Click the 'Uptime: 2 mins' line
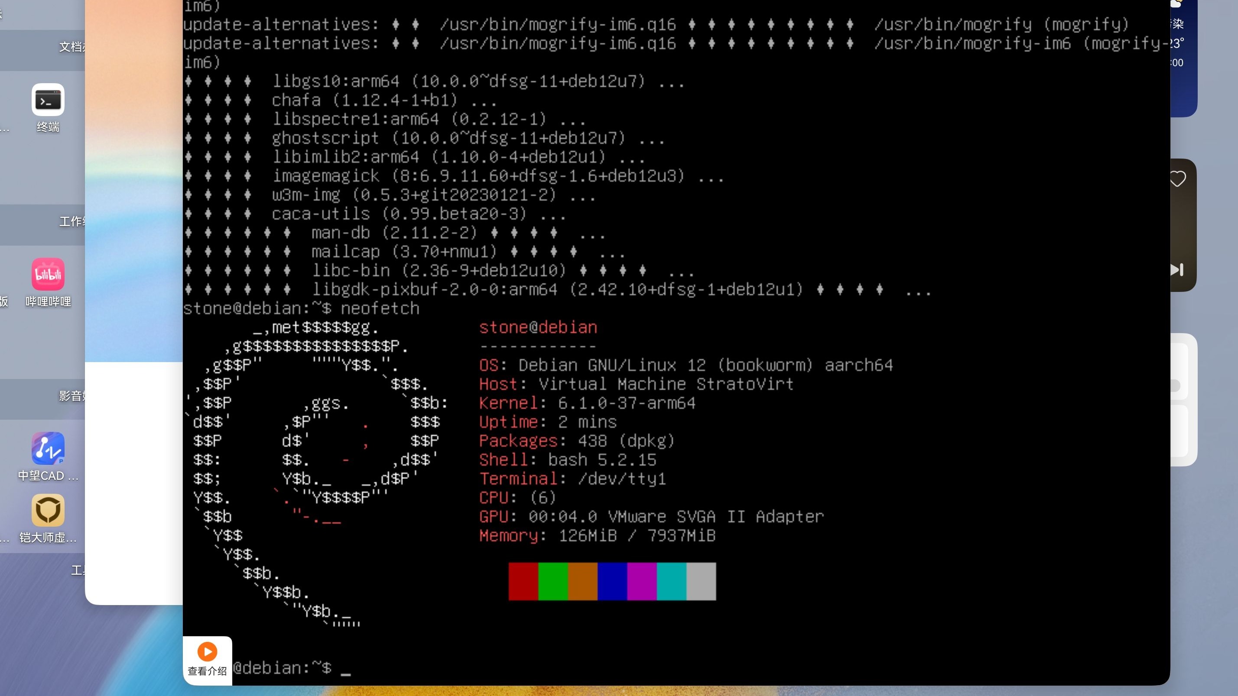The width and height of the screenshot is (1238, 696). pos(548,422)
